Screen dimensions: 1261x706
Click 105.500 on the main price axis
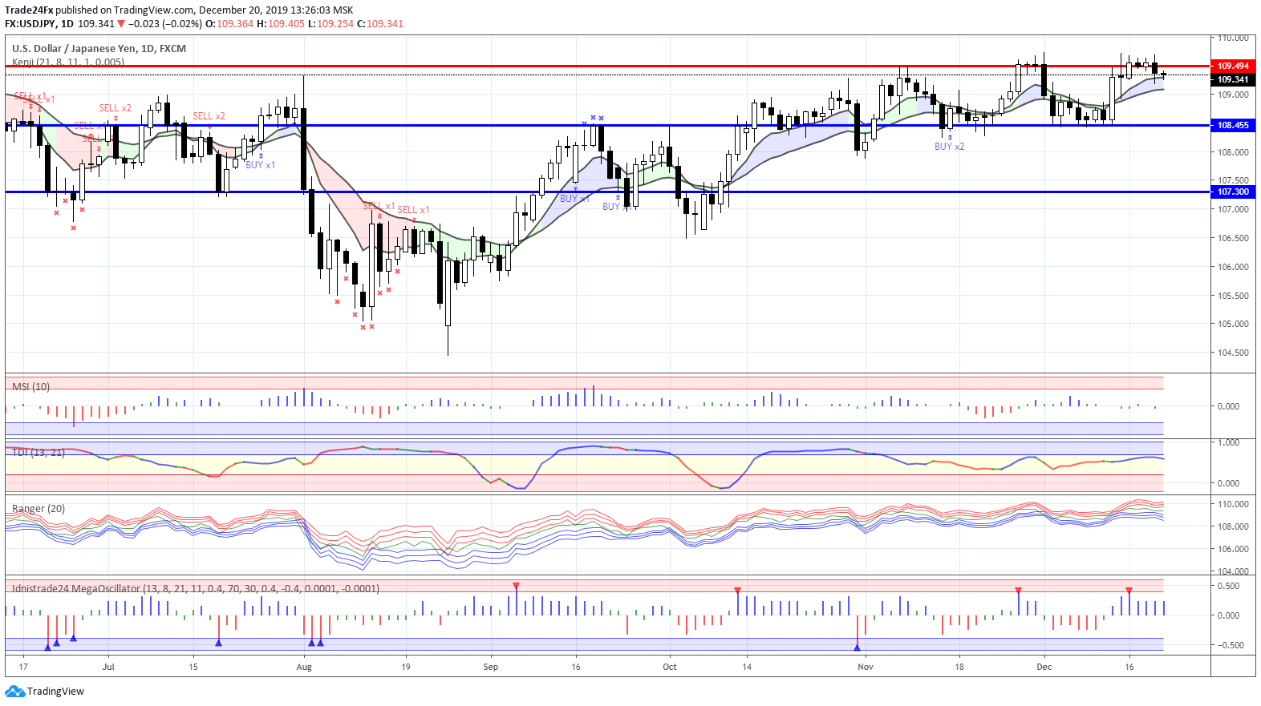[x=1233, y=296]
